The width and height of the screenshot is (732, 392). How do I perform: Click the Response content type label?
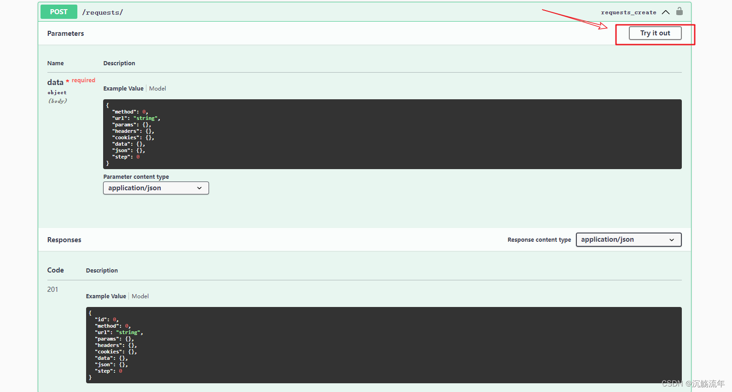pos(539,240)
